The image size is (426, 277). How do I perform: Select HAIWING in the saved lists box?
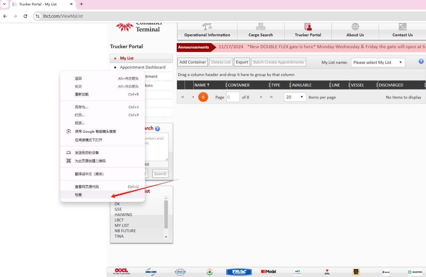[123, 215]
